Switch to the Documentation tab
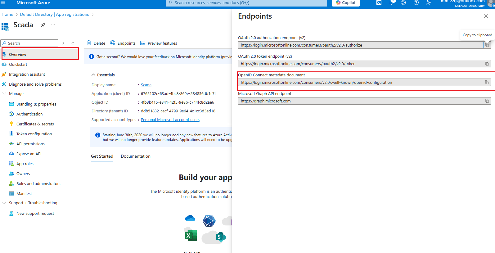The height and width of the screenshot is (253, 495). pyautogui.click(x=136, y=156)
